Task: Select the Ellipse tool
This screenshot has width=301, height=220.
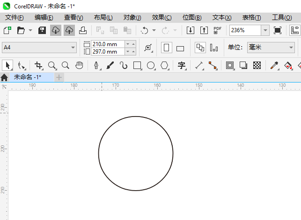Action: (151, 66)
